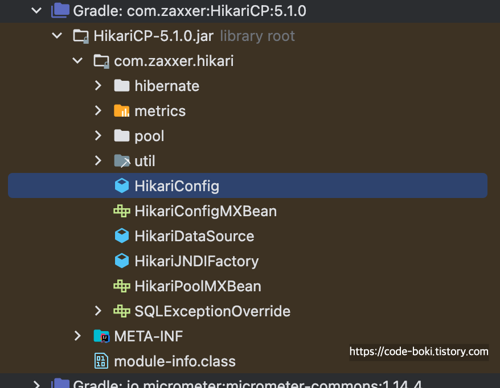Click the HikariJNDIFactory class icon

[x=122, y=261]
